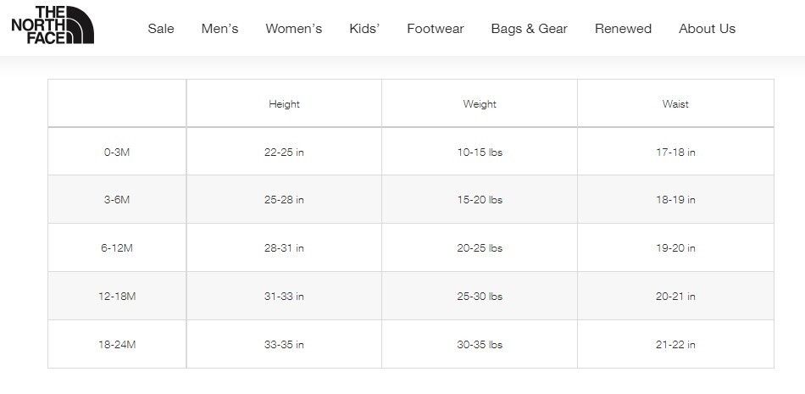Select the Waist column header

[675, 103]
